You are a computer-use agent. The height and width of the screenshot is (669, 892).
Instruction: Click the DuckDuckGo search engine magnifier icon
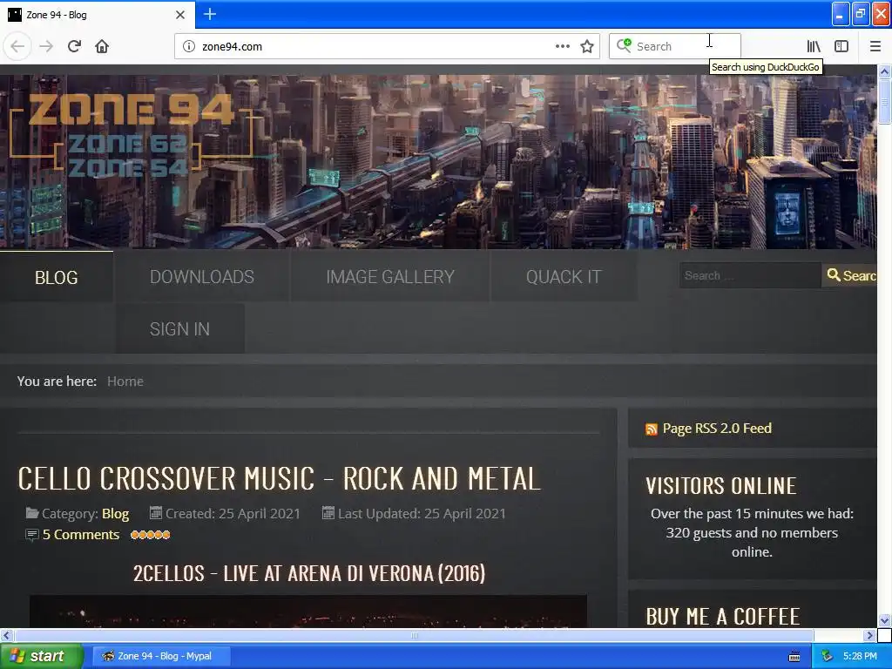624,45
